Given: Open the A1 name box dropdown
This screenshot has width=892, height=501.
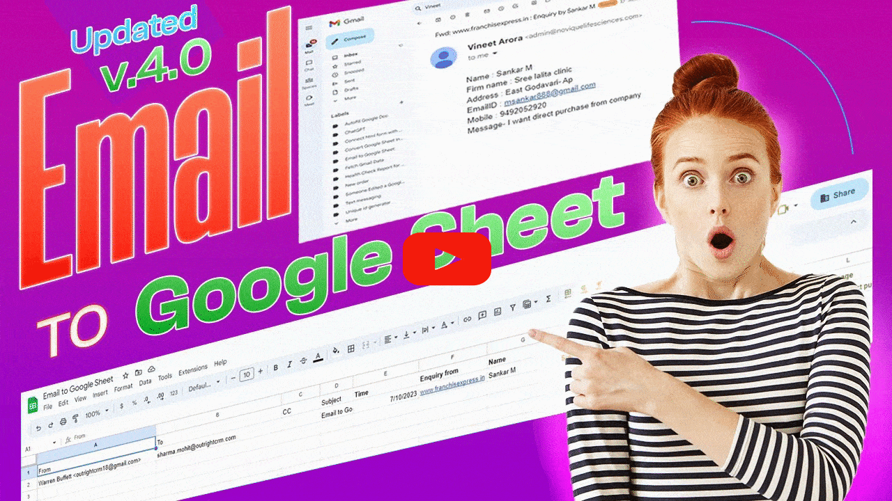Looking at the screenshot, I should [54, 443].
